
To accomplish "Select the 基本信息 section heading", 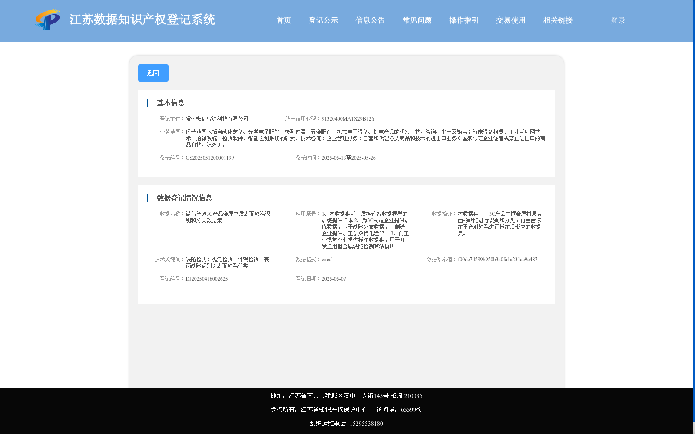I will [x=171, y=103].
